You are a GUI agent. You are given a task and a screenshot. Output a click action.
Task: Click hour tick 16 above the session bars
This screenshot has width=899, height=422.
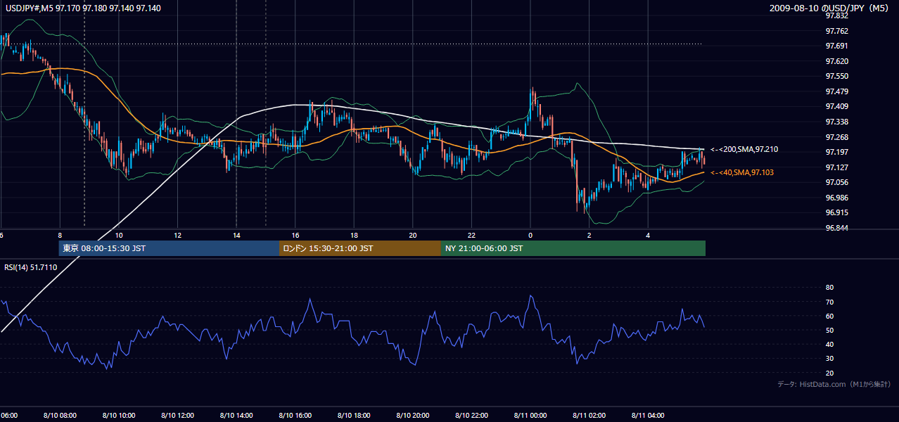pos(295,236)
